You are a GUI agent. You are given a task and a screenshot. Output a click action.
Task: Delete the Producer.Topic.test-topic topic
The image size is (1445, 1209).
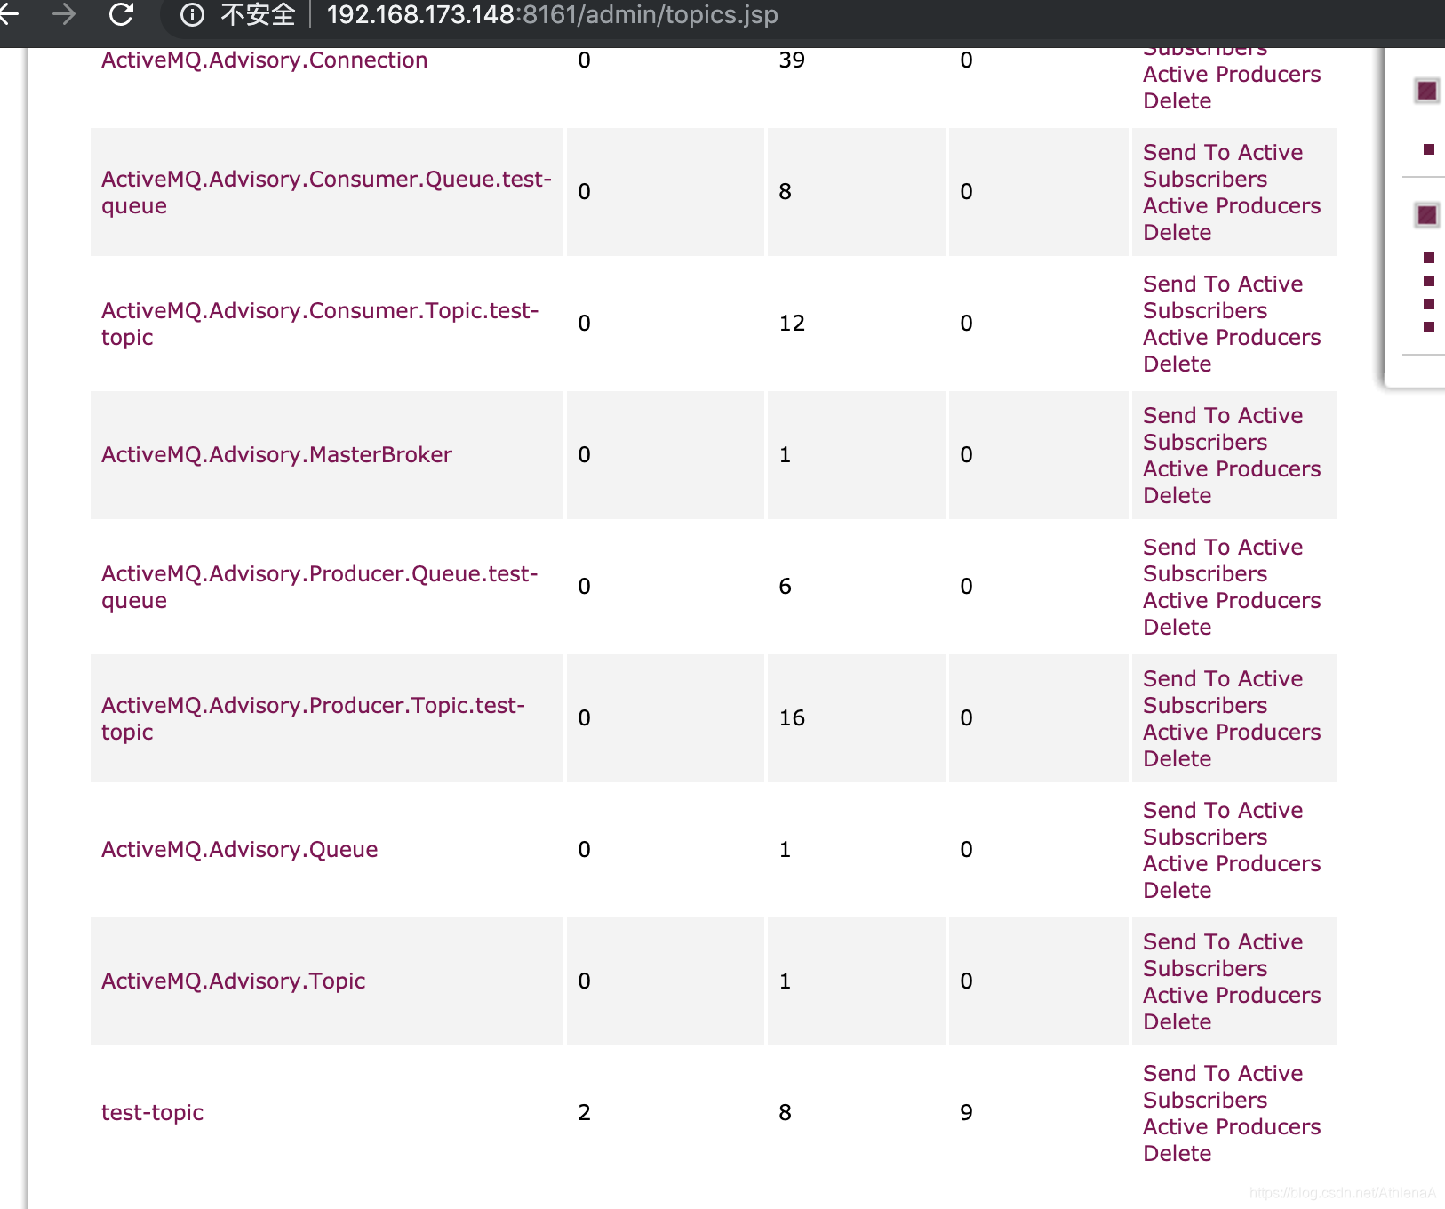(1177, 758)
